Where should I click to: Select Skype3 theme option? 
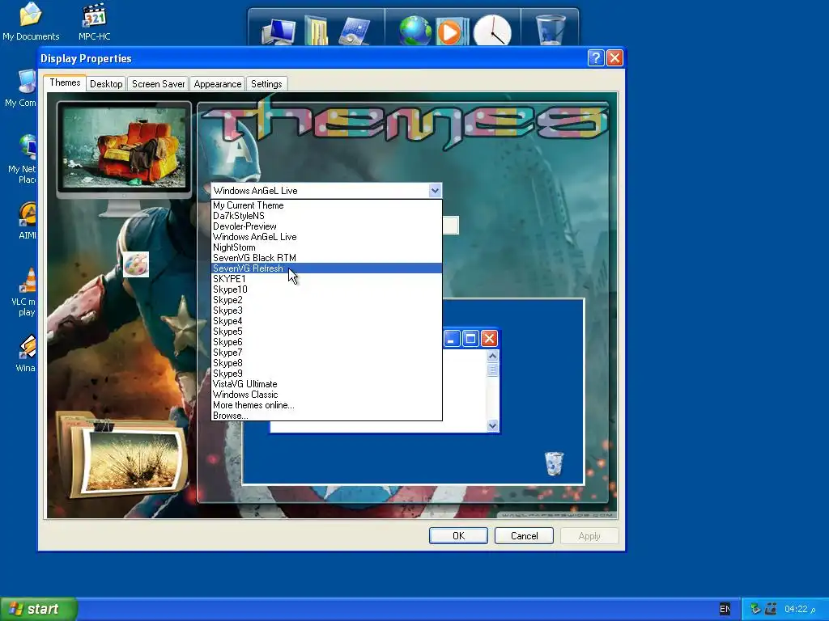[326, 310]
